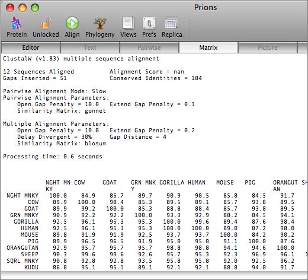Click 'Similarity Matrix: blosum' line
308x280 pixels.
[x=62, y=144]
